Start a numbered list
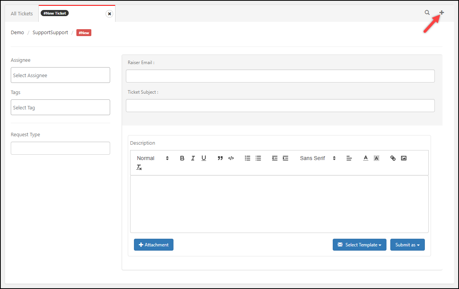The width and height of the screenshot is (459, 289). (248, 158)
